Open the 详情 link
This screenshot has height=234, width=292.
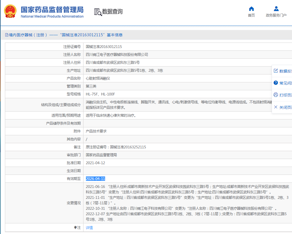[x=89, y=228]
